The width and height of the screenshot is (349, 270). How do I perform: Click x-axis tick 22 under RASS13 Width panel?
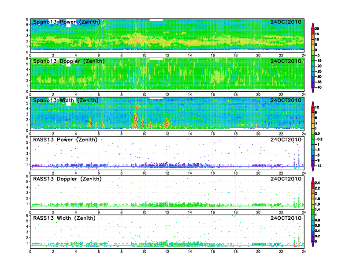[x=281, y=251]
